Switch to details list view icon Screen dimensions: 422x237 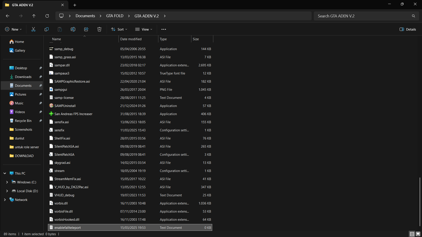coord(412,234)
